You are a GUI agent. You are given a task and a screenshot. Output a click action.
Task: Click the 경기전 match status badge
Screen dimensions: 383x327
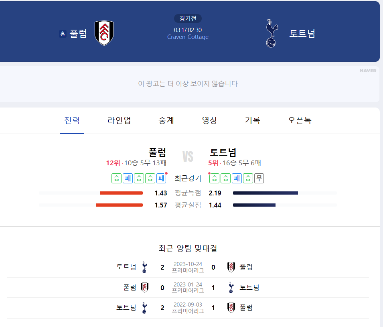(188, 18)
